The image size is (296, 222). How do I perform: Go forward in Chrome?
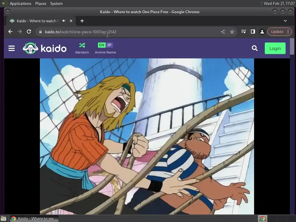[x=20, y=32]
